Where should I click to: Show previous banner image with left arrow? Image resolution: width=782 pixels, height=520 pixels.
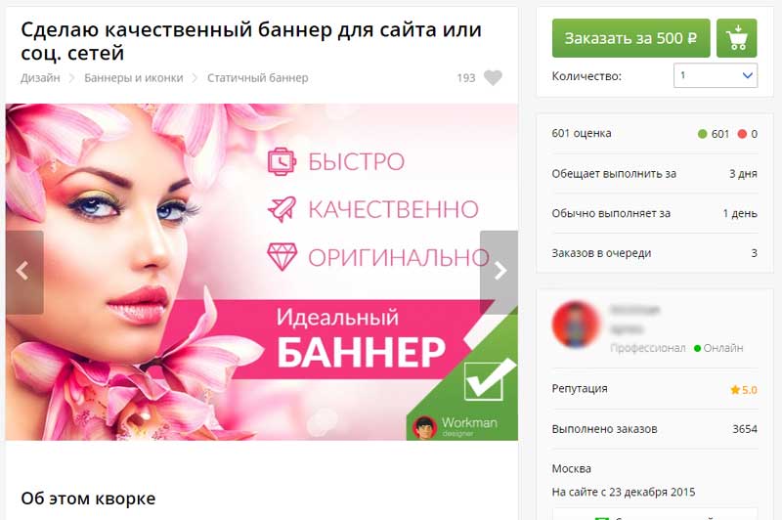click(x=23, y=272)
